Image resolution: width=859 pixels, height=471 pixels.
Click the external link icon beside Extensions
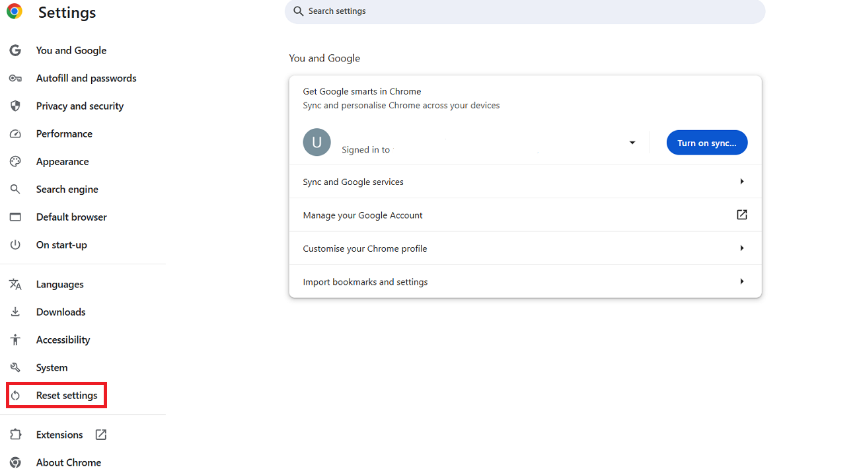(100, 435)
